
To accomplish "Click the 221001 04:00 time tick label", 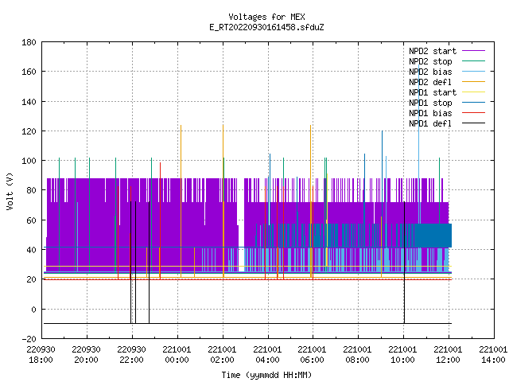I will pyautogui.click(x=267, y=355).
